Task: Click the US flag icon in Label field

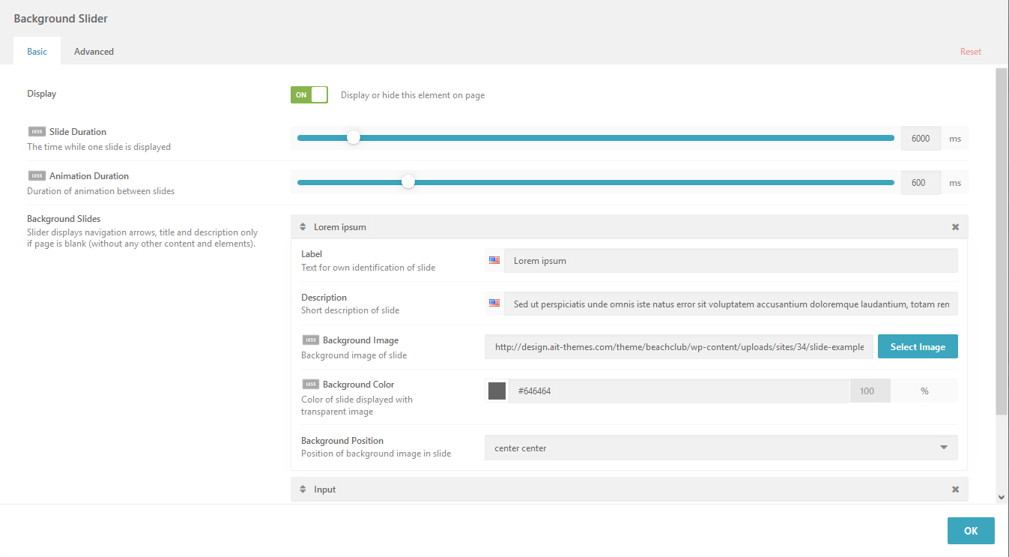Action: click(x=494, y=260)
